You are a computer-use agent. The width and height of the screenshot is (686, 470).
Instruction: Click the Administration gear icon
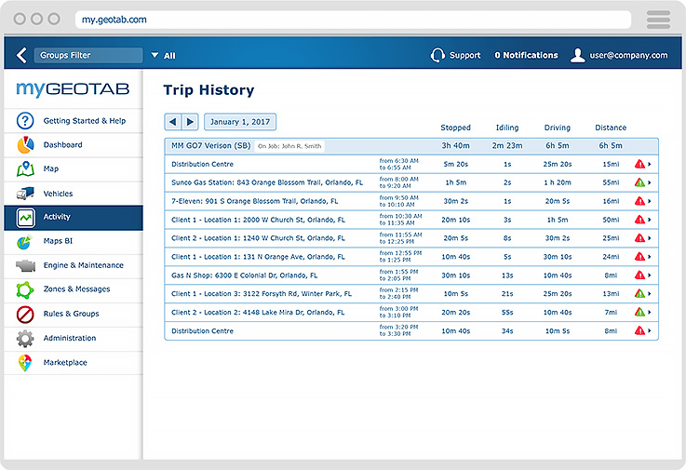25,338
